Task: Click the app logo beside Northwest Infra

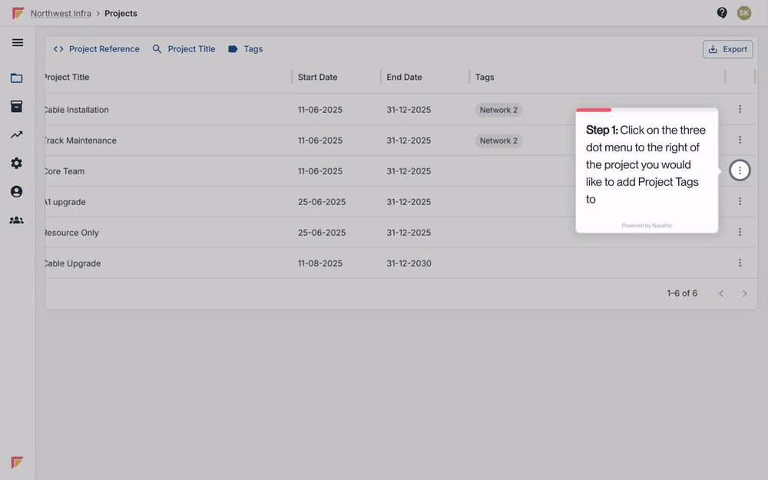Action: [x=18, y=13]
